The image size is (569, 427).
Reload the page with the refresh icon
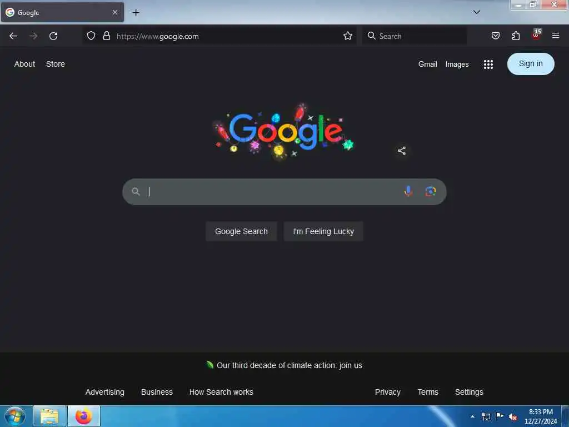coord(53,36)
